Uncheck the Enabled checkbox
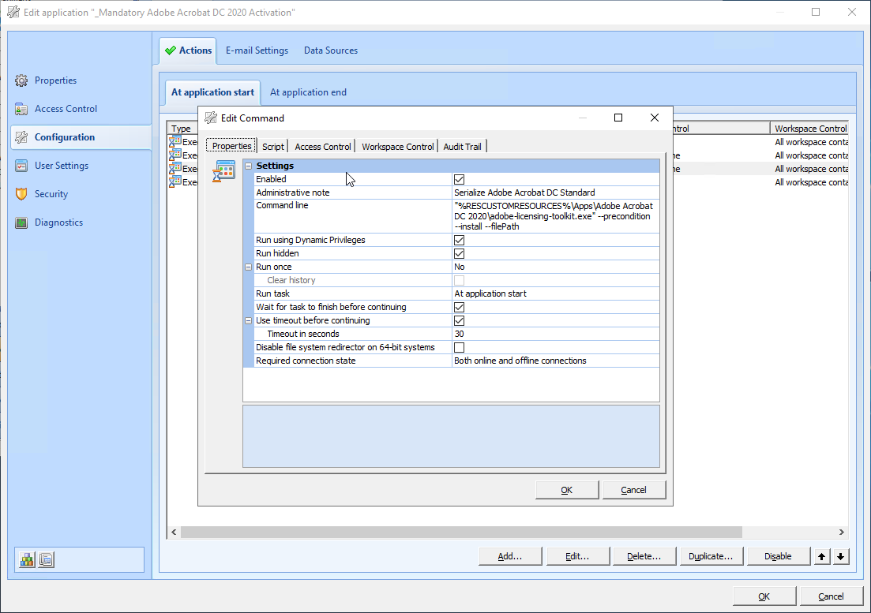The image size is (871, 613). pos(459,180)
